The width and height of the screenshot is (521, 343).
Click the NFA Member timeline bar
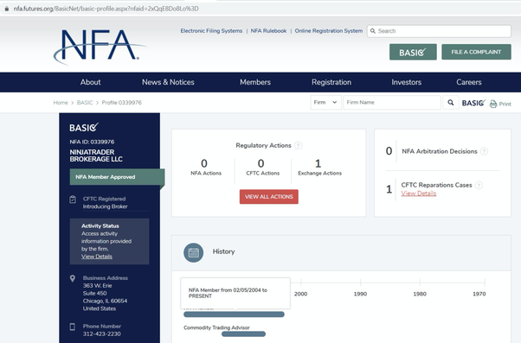234,314
